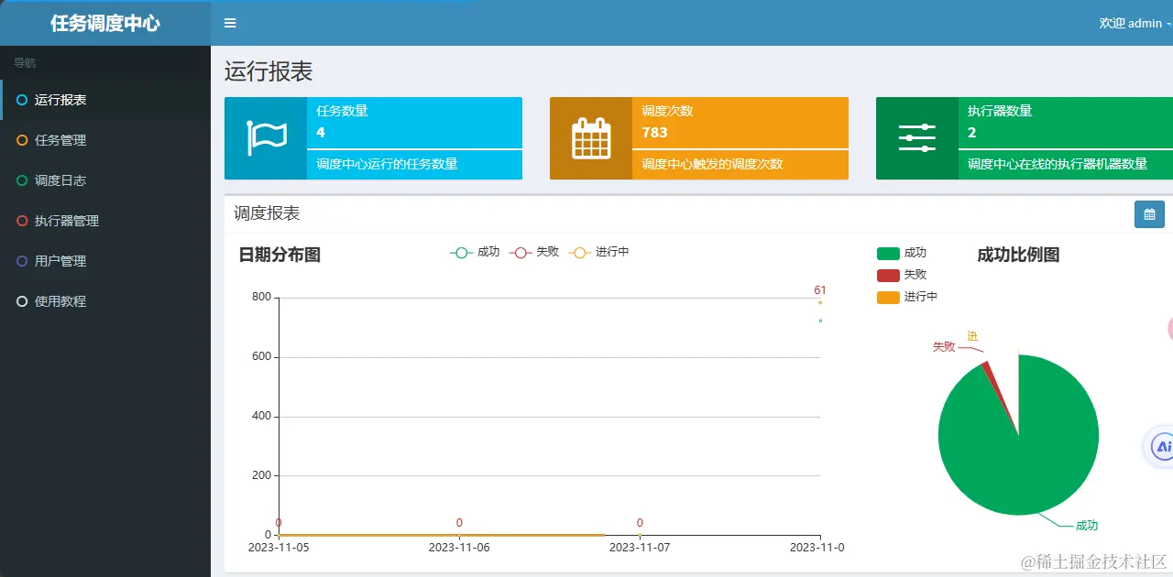Toggle 成功 in pie chart legend
This screenshot has height=577, width=1173.
click(x=902, y=253)
